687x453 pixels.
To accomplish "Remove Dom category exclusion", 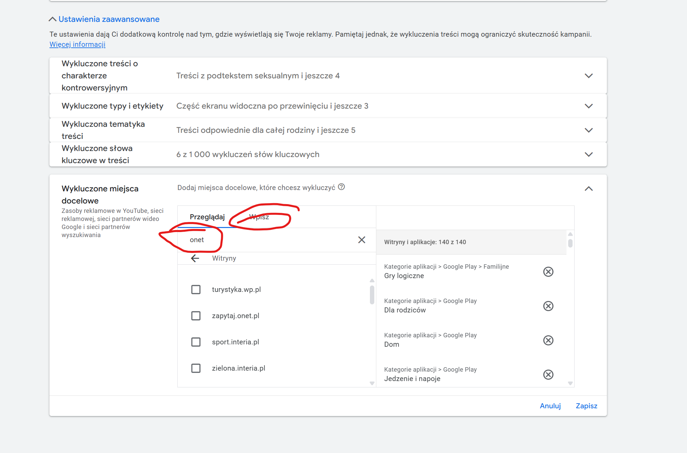I will pos(548,340).
